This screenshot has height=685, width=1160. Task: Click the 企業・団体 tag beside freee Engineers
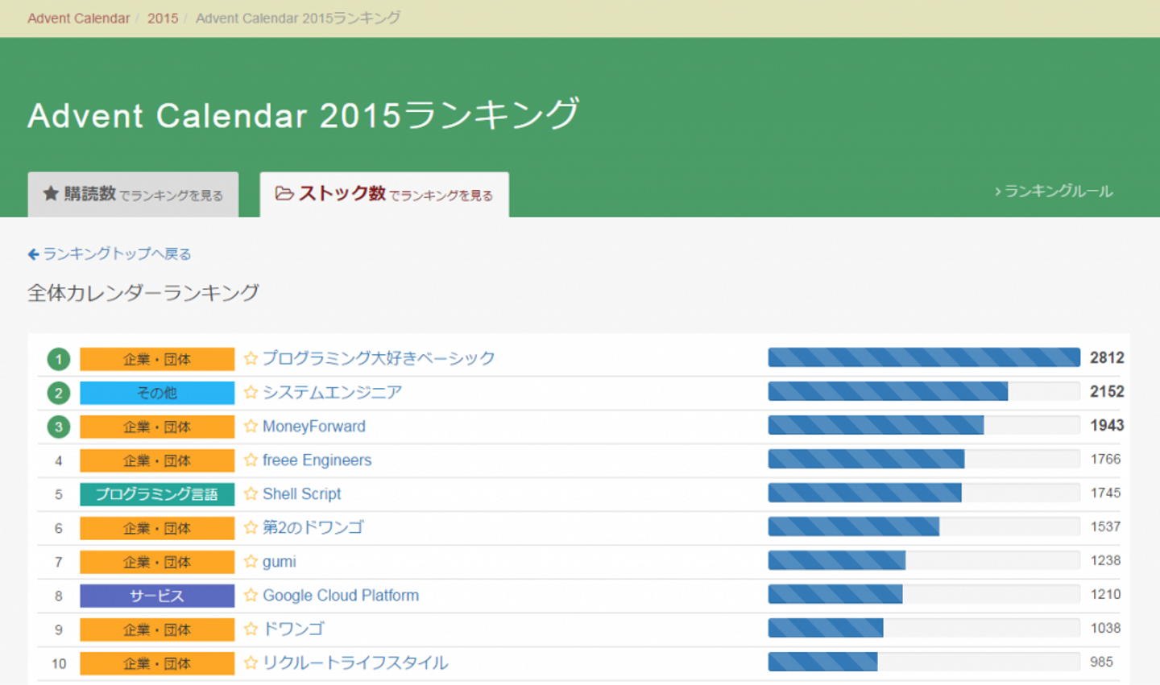[157, 460]
